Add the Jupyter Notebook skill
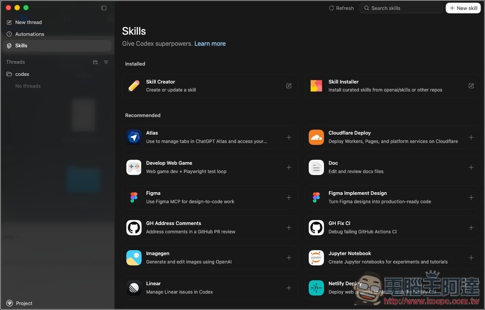This screenshot has width=485, height=310. (471, 258)
